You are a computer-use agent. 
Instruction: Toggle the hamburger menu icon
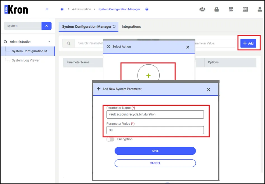point(47,9)
